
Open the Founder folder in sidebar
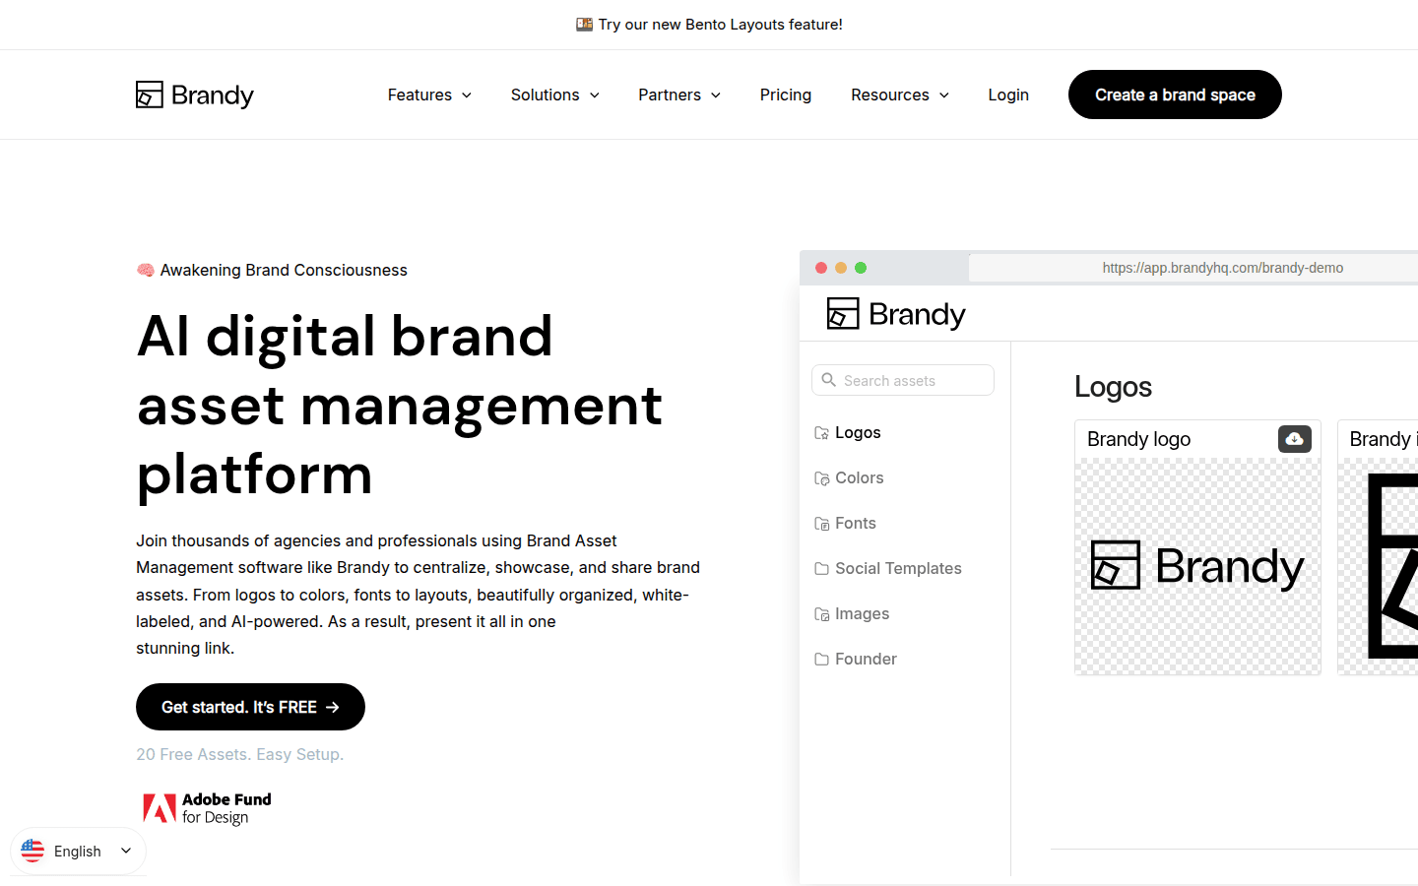click(866, 659)
